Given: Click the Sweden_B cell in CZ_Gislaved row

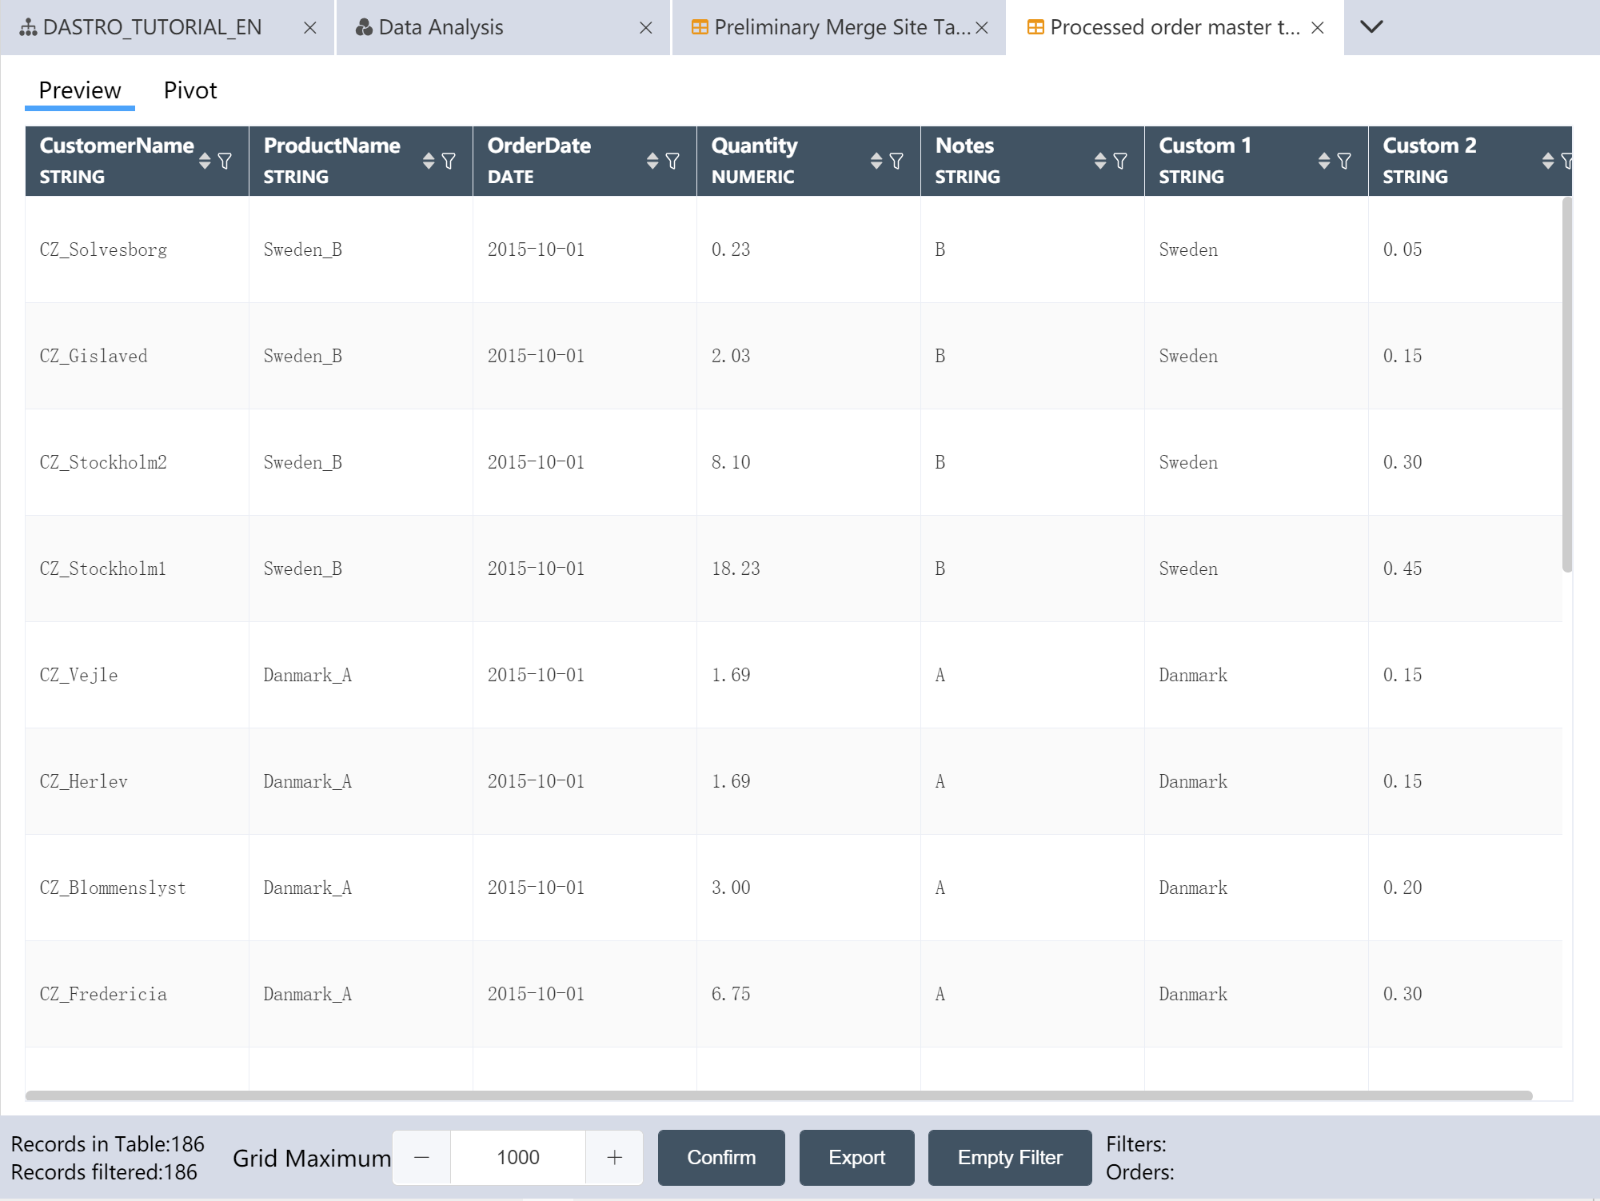Looking at the screenshot, I should pos(361,356).
